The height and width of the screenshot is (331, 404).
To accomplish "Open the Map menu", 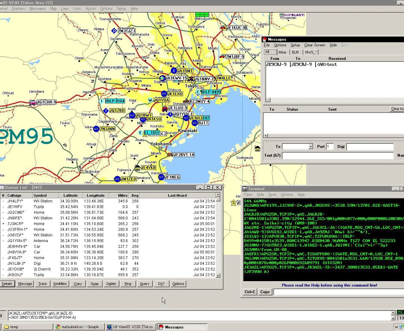I will pyautogui.click(x=53, y=9).
